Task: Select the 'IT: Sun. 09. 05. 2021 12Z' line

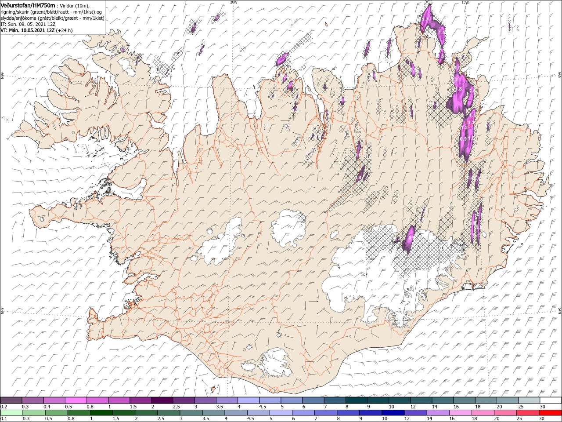Action: pyautogui.click(x=28, y=24)
